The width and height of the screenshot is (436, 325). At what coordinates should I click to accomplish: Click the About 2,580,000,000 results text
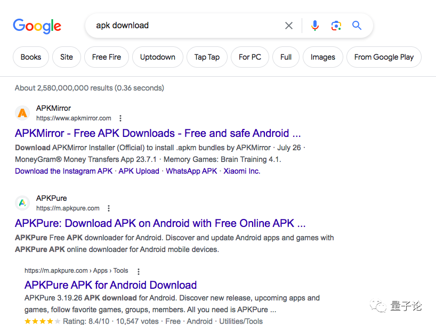[89, 88]
